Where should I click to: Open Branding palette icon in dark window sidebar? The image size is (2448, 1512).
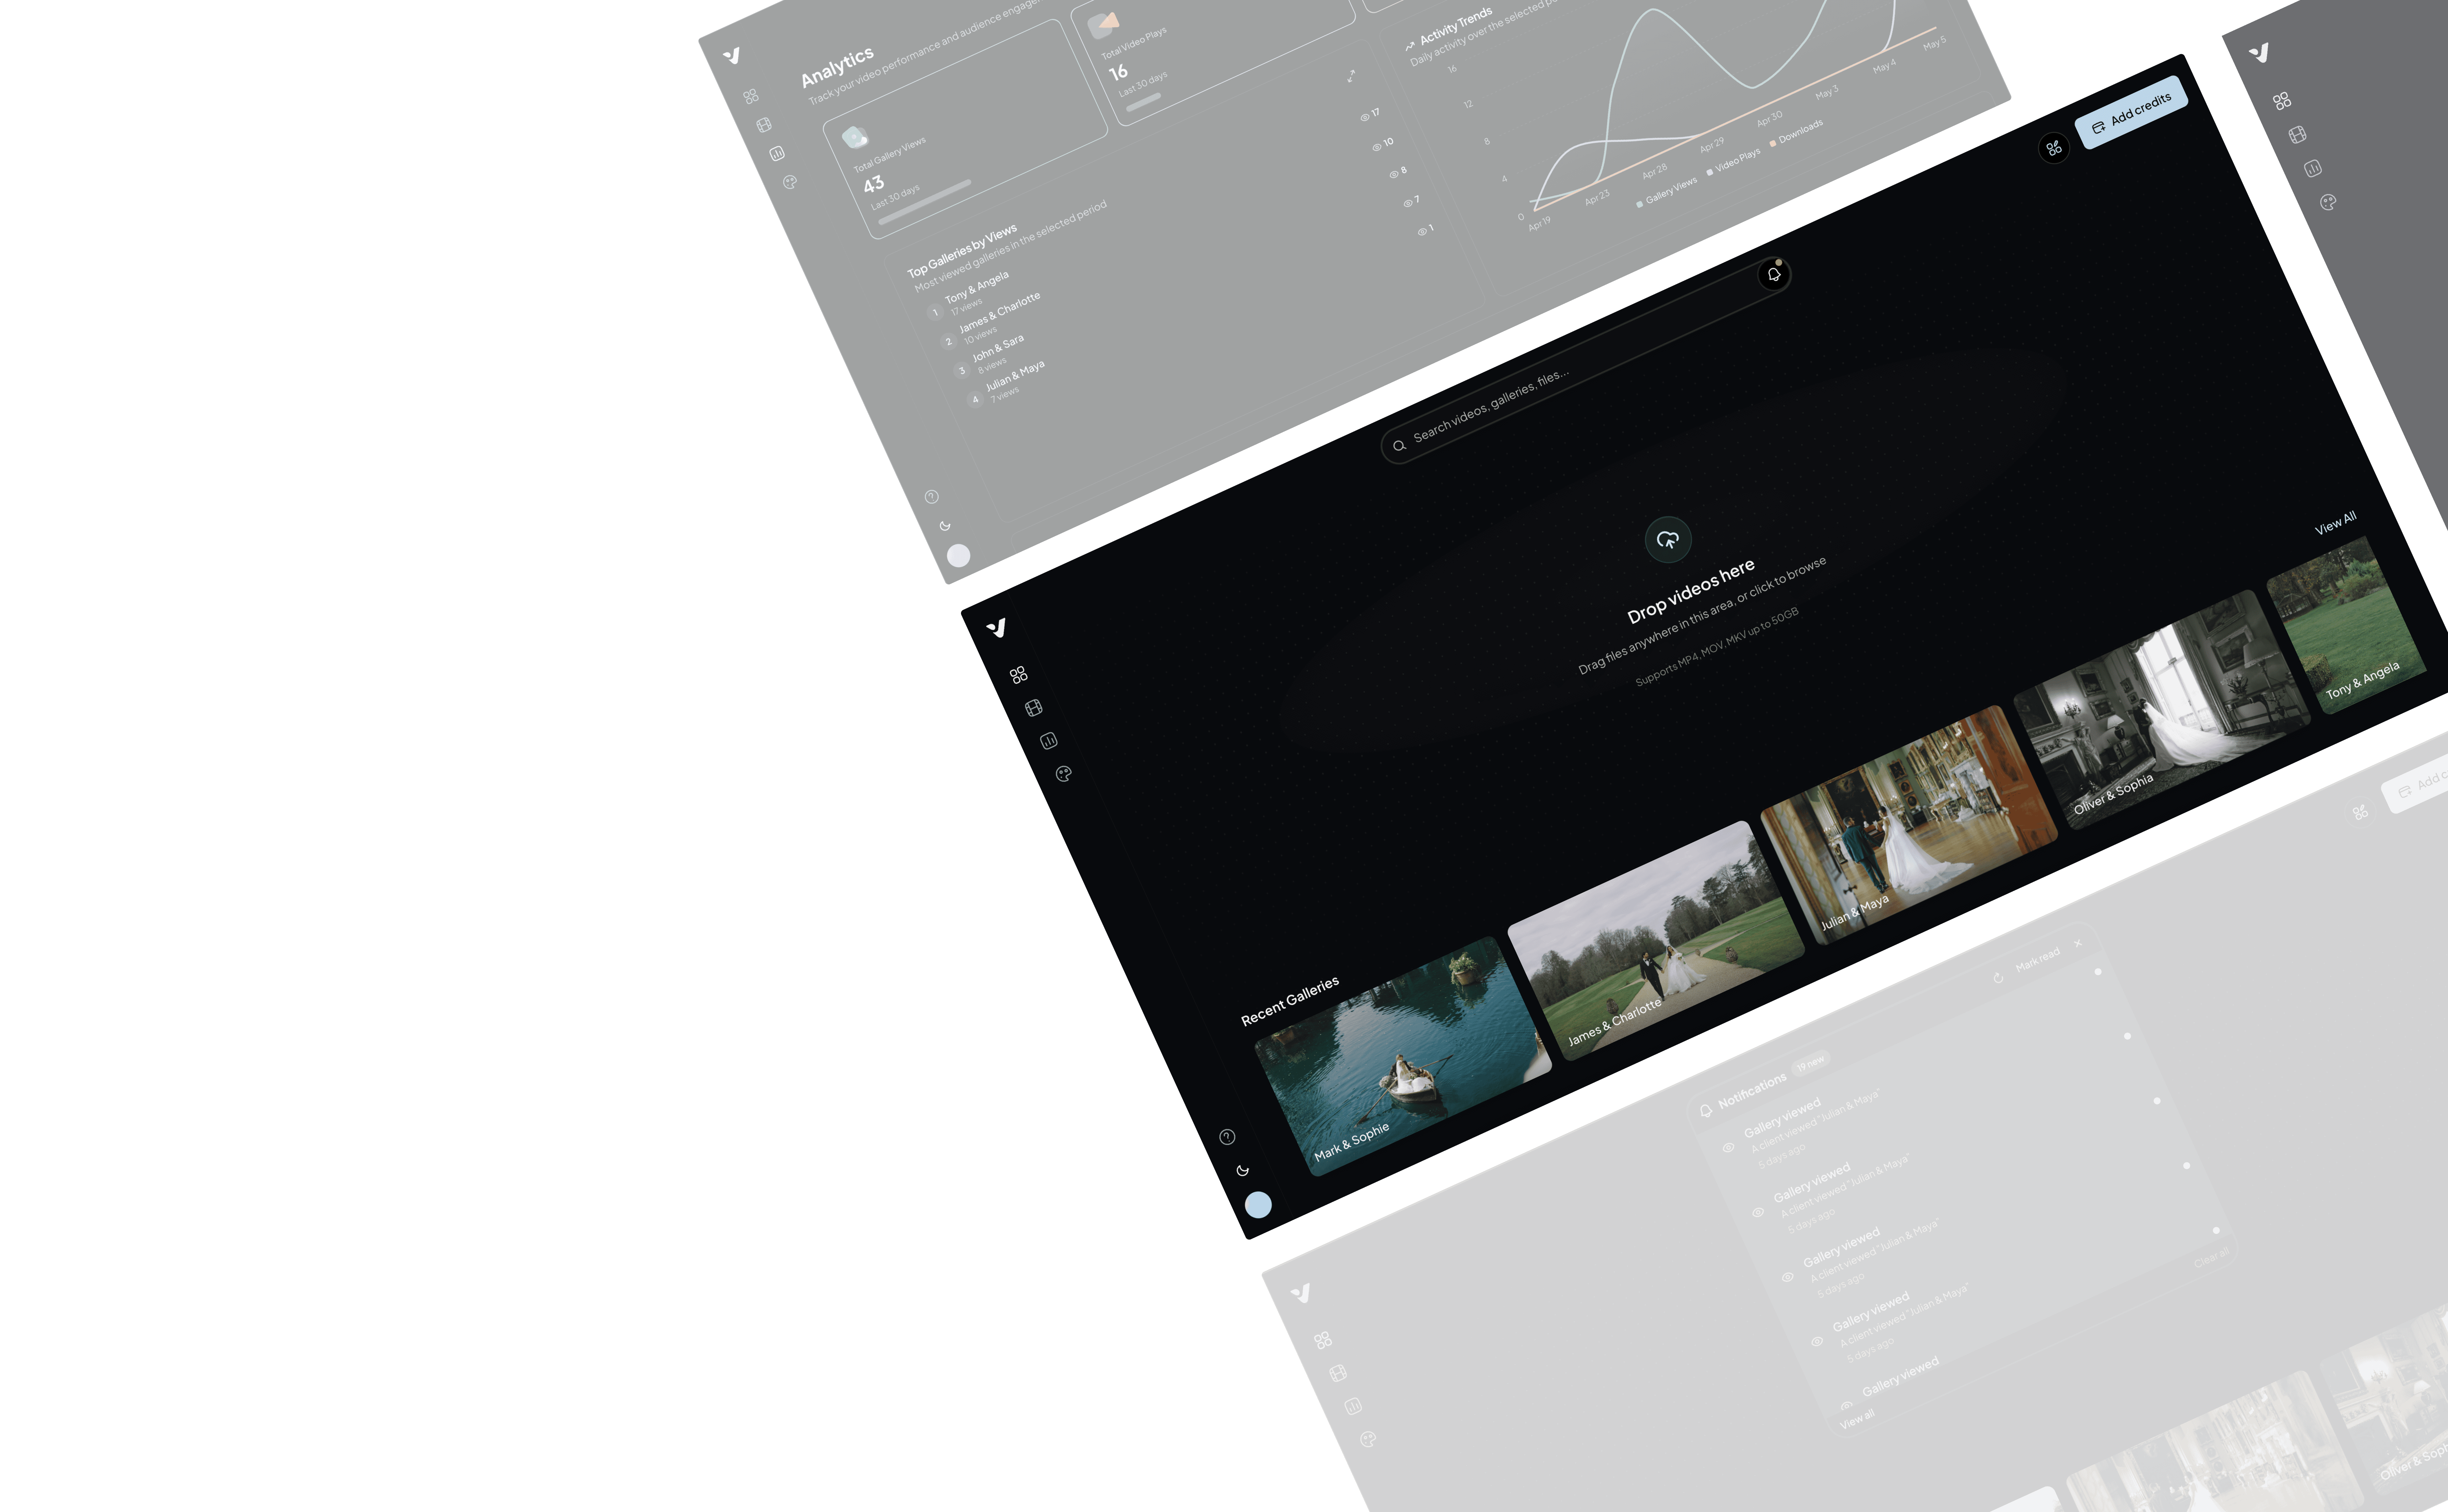pos(1064,774)
